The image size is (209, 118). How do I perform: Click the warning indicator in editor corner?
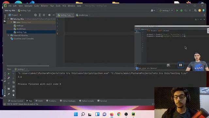(x=197, y=19)
